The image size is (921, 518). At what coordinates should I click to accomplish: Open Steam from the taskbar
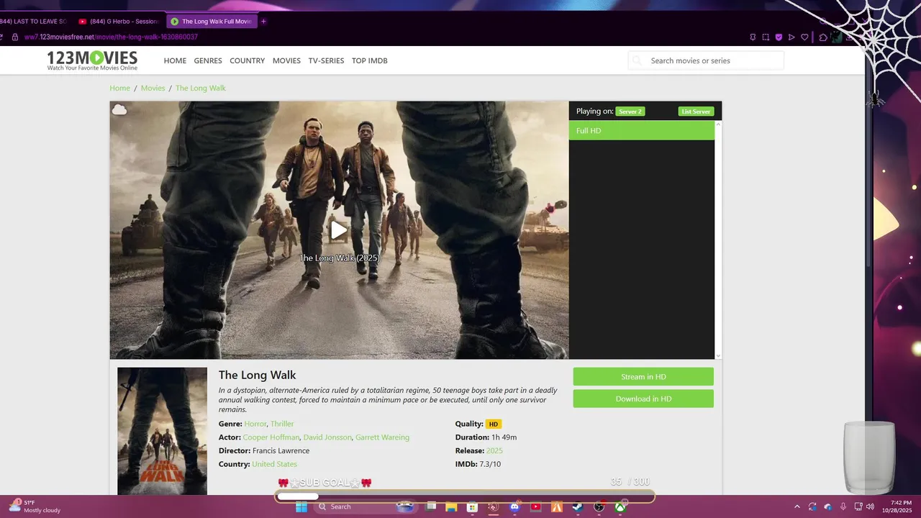578,506
